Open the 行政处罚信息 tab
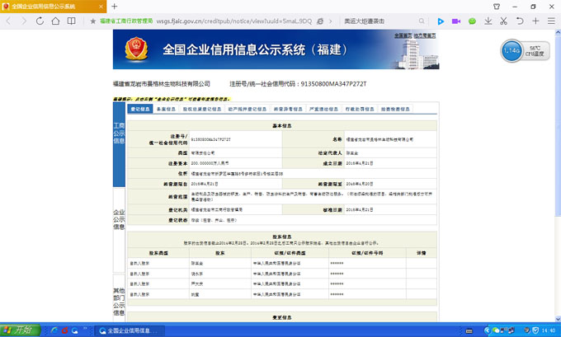 [360, 109]
